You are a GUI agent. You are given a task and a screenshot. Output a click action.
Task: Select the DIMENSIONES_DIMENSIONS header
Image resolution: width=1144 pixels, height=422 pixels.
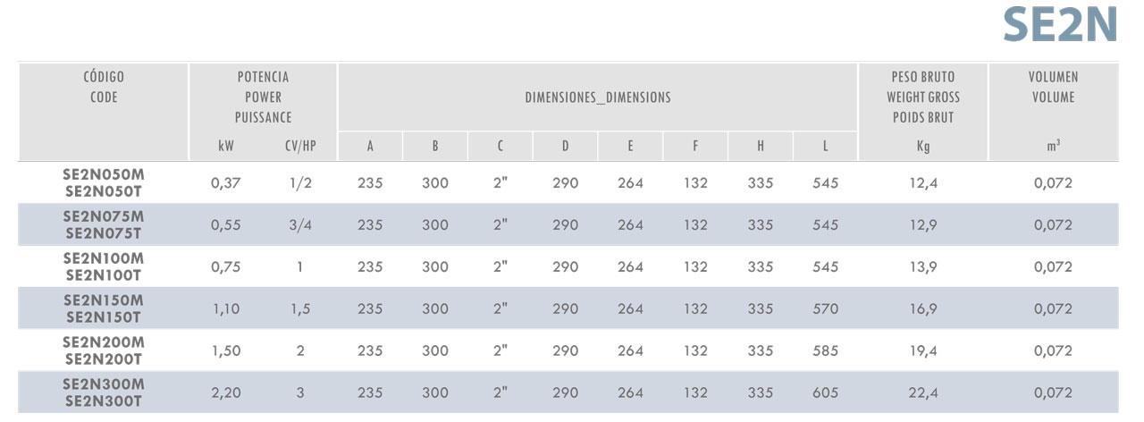coord(598,97)
